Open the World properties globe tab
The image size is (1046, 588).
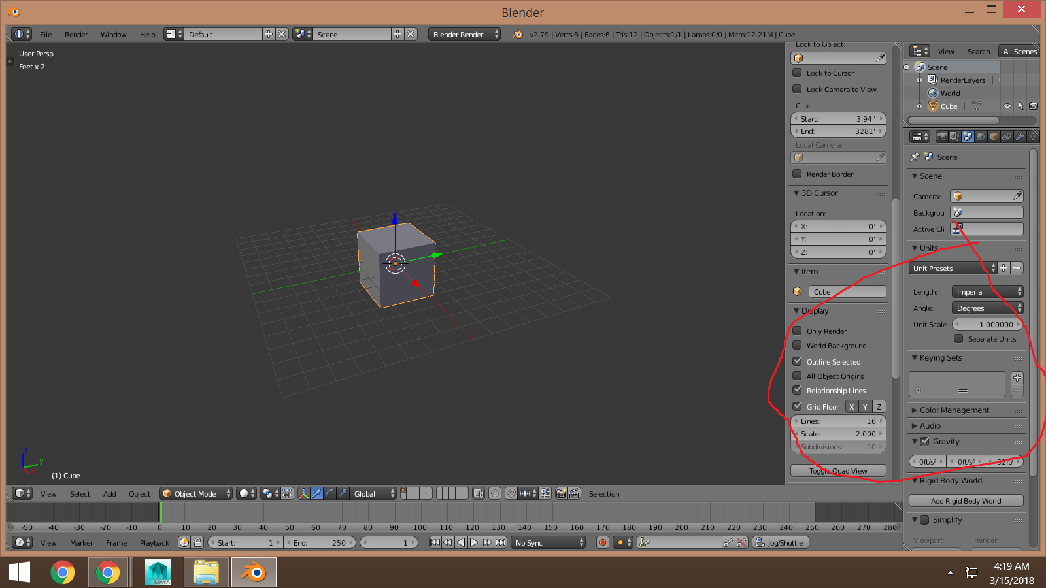pos(981,137)
